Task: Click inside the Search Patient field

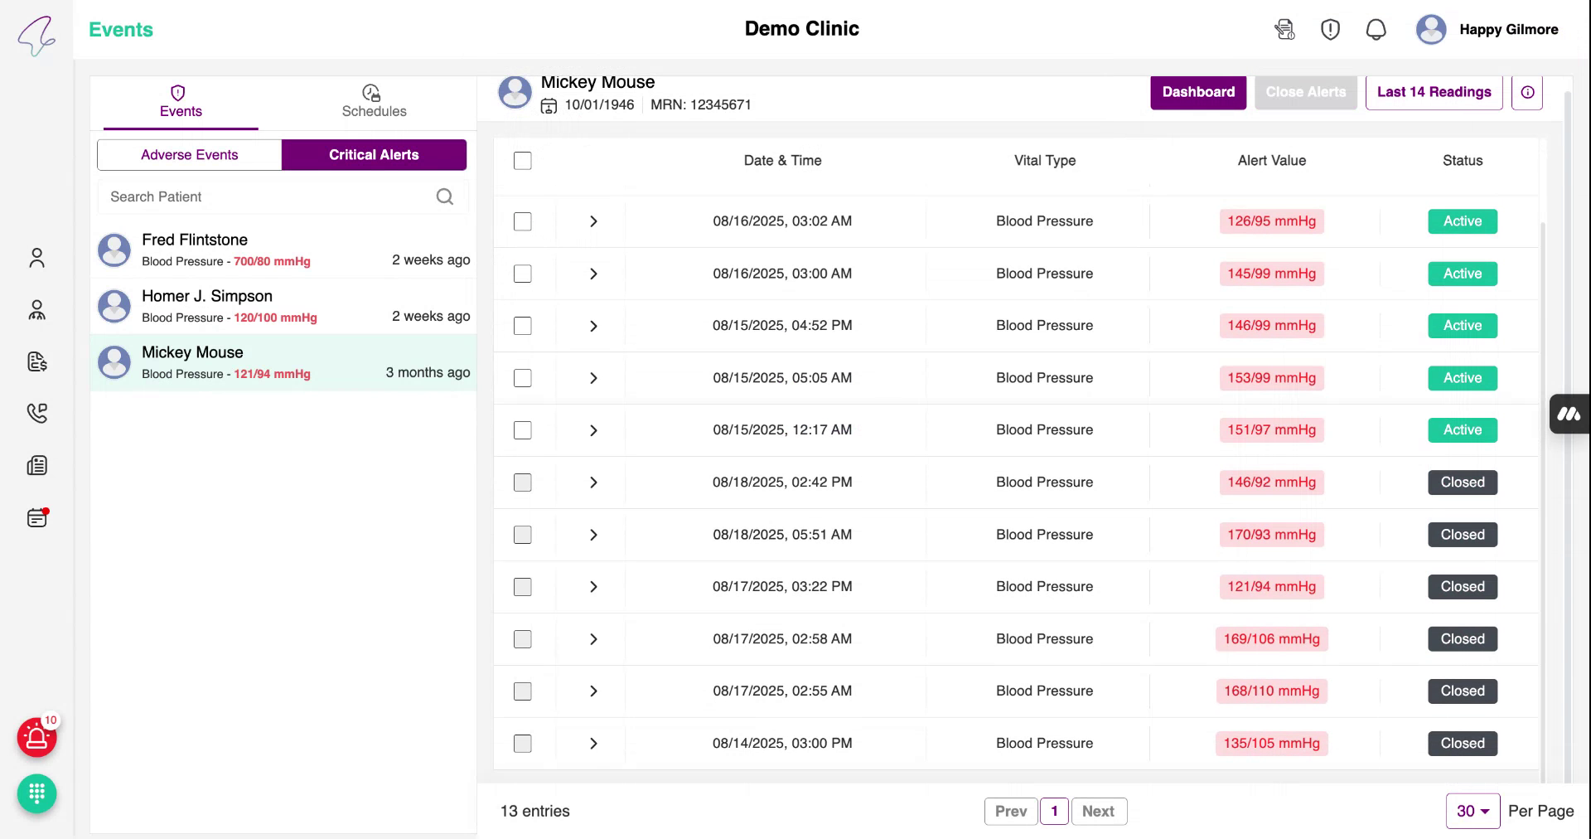Action: pyautogui.click(x=265, y=196)
